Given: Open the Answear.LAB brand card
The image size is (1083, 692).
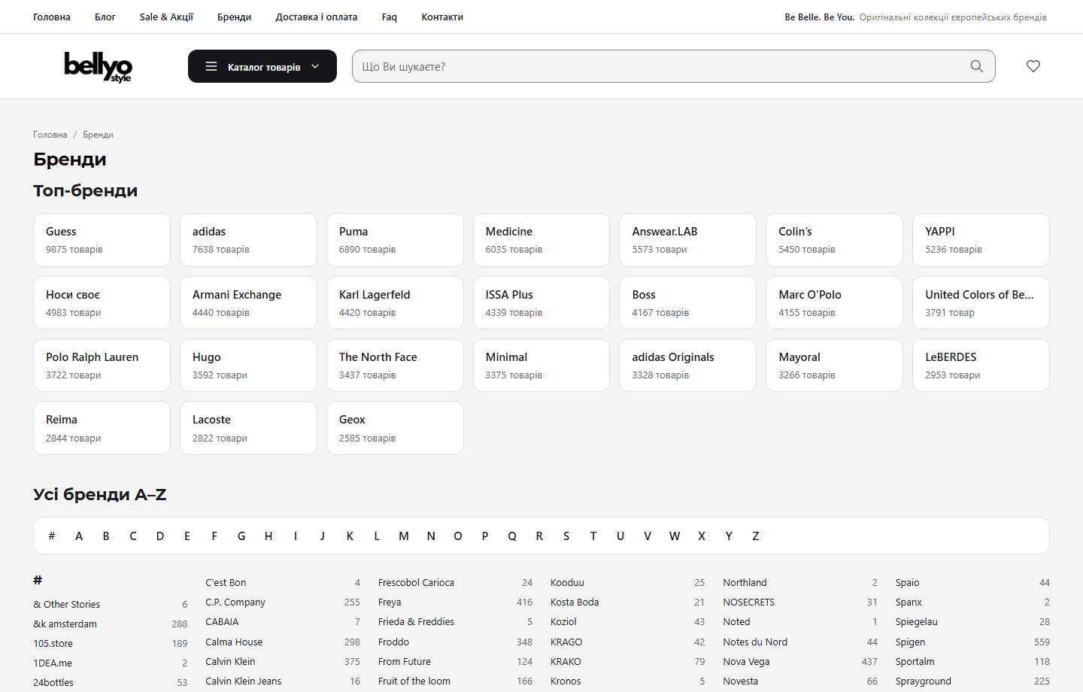Looking at the screenshot, I should [x=687, y=240].
